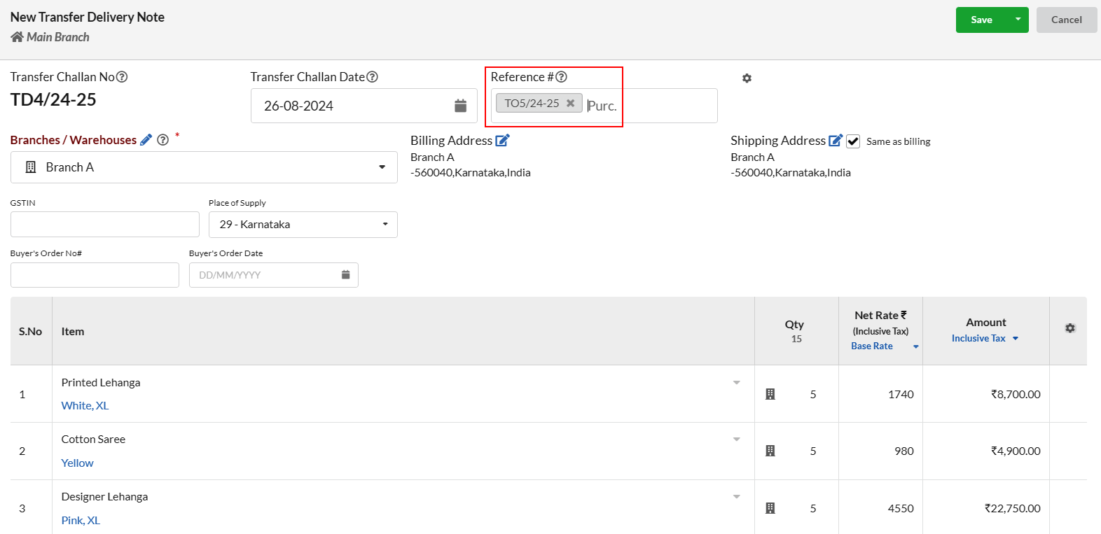Click warehouse icon in Designer Lehanga row
The height and width of the screenshot is (534, 1101).
coord(770,508)
